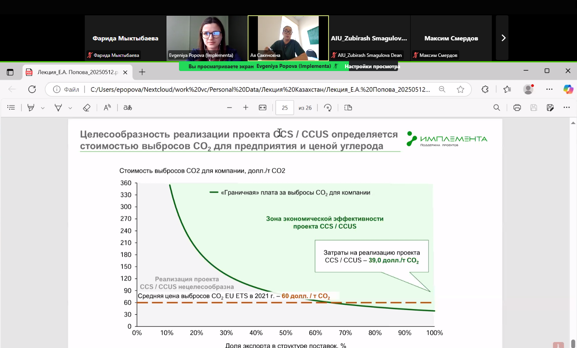Screen dimensions: 577x348
Task: Click the Fit to width icon
Action: point(263,107)
